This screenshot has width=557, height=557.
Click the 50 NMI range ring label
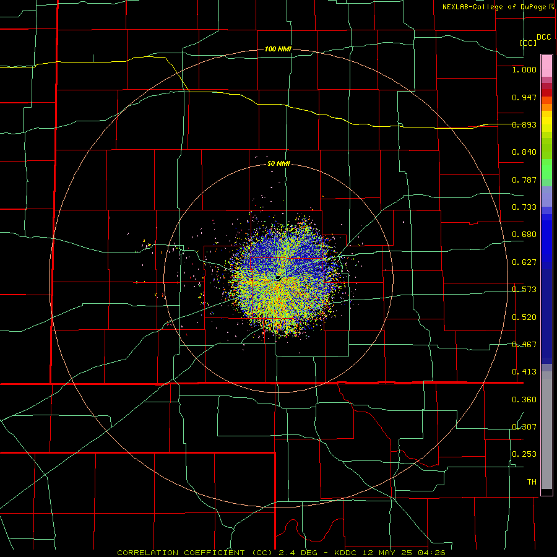tap(278, 163)
